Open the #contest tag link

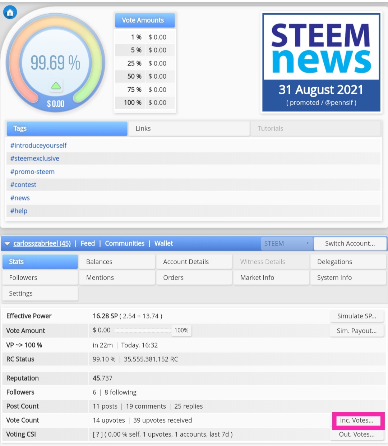[23, 185]
